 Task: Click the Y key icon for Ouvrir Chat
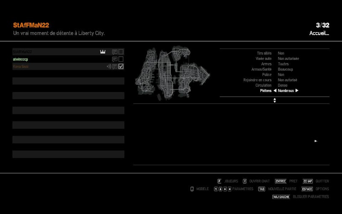245,181
